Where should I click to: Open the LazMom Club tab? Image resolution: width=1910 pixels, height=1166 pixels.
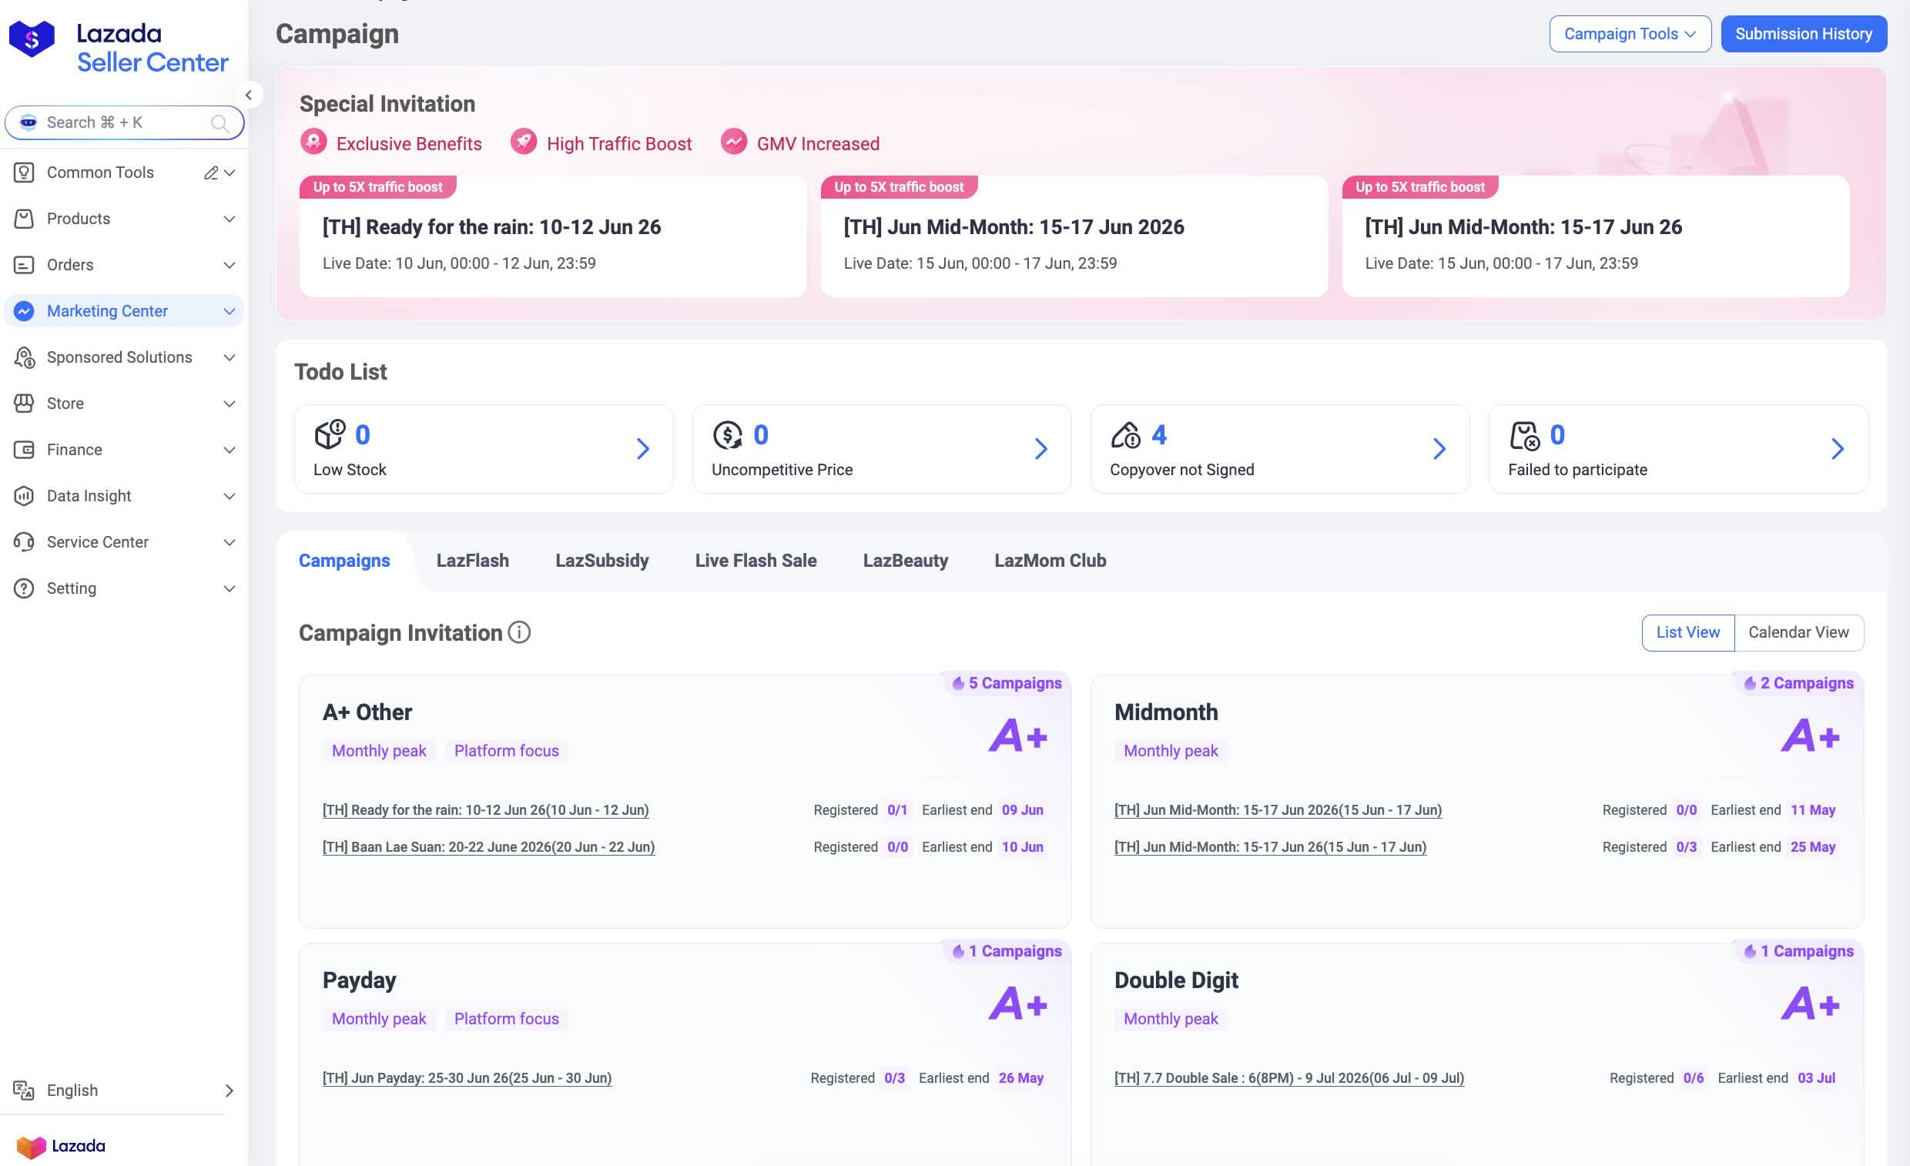1050,561
